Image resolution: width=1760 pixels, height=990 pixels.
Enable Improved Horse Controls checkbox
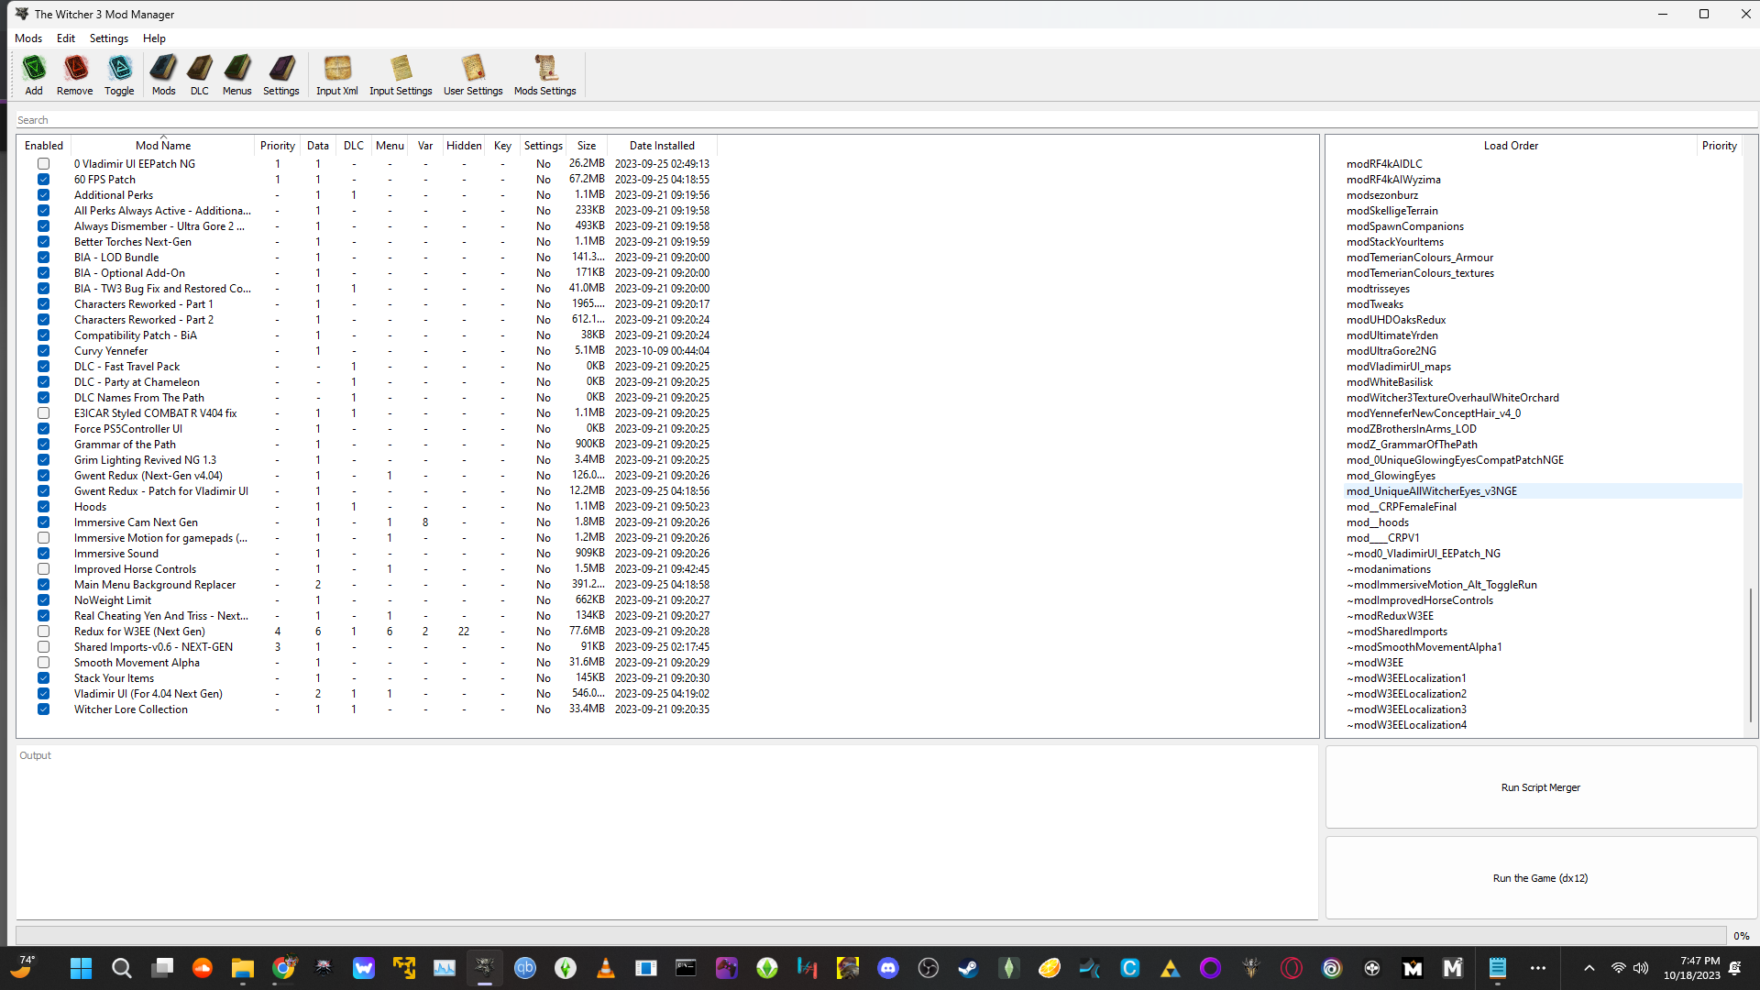tap(43, 569)
